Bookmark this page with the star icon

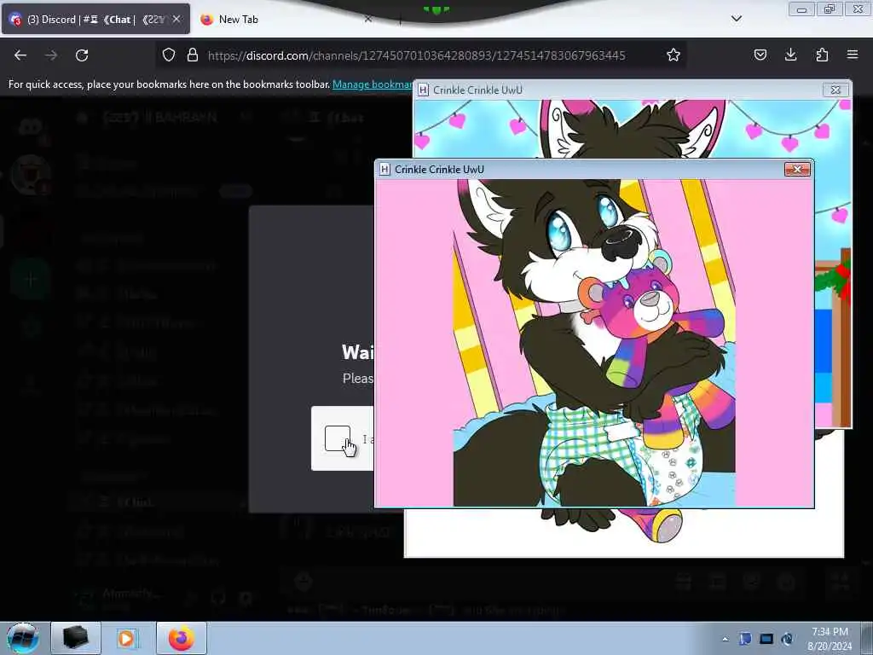point(674,55)
